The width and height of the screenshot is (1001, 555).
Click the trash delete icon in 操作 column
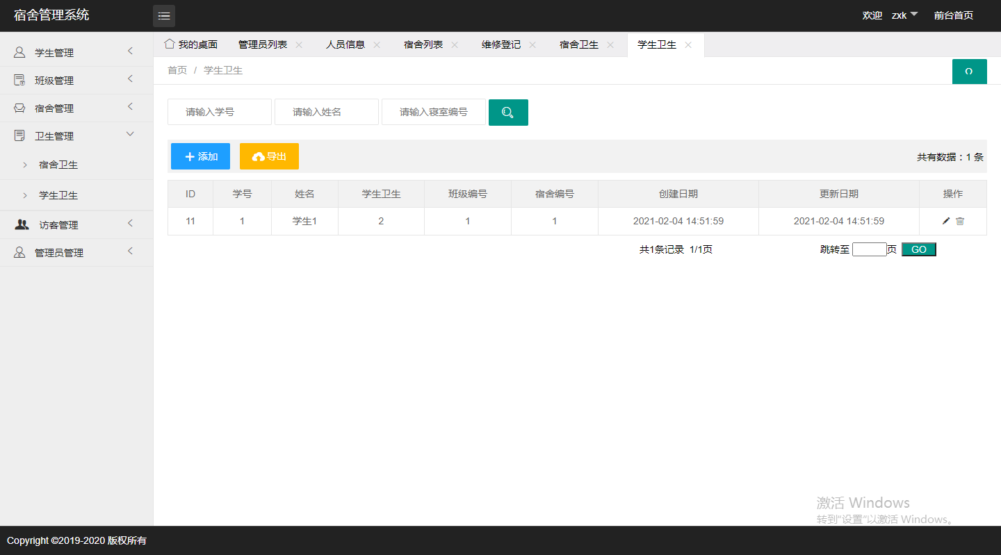[x=960, y=221]
